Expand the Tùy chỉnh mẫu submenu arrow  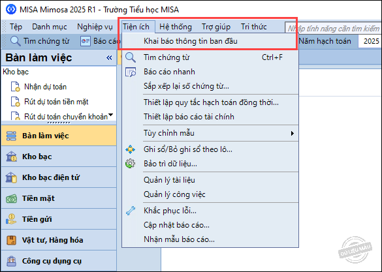click(293, 133)
